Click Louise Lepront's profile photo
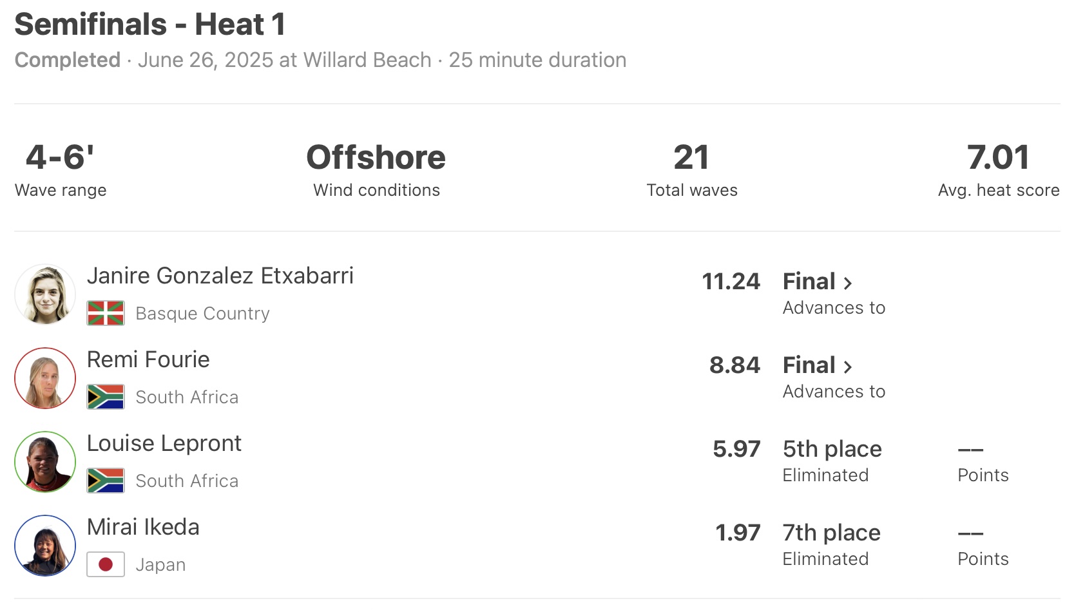Screen dimensions: 1076x612 (x=45, y=462)
